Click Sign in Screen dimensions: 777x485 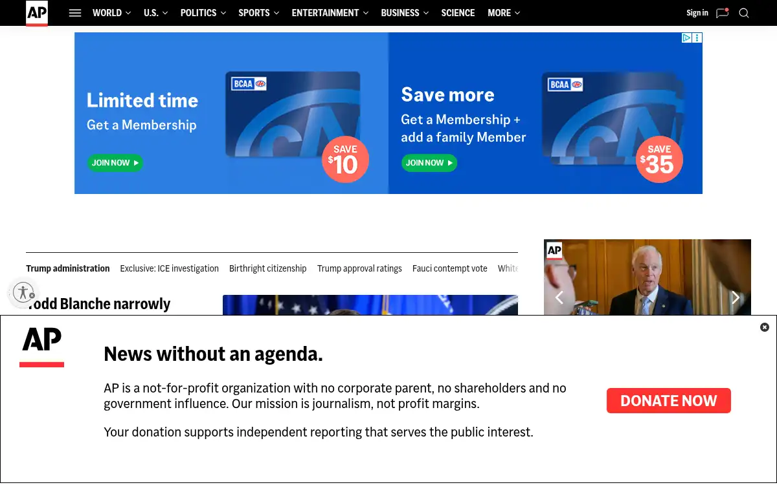697,13
